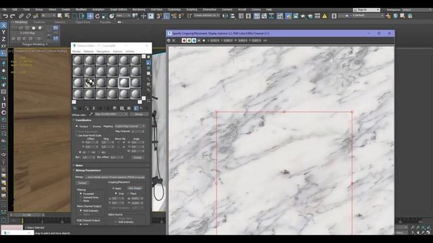433x243 pixels.
Task: Open Material Editor's Navigation menu
Action: [x=103, y=51]
